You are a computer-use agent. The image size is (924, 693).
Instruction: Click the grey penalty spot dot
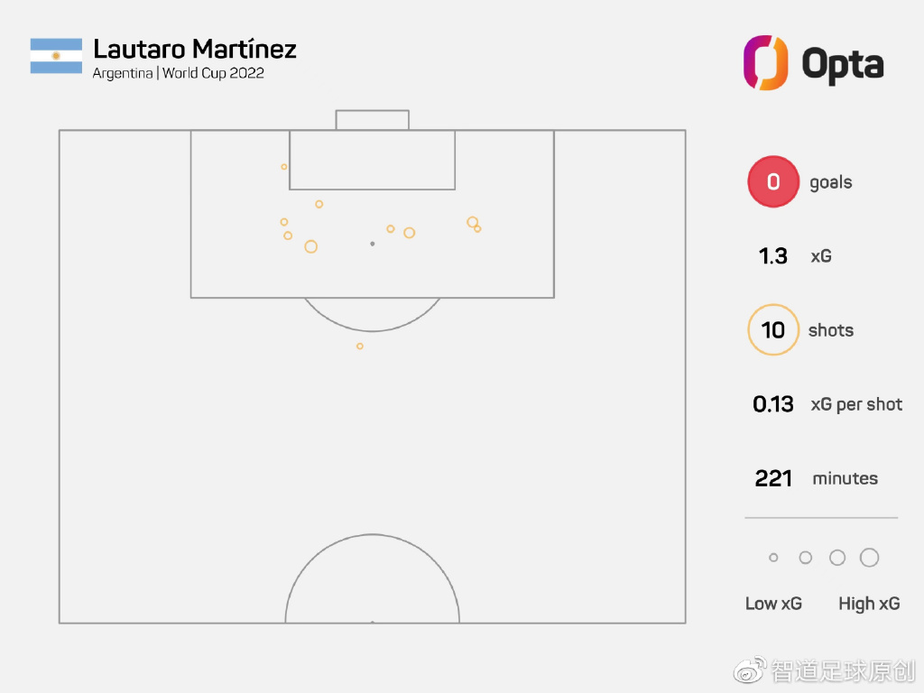(x=373, y=244)
